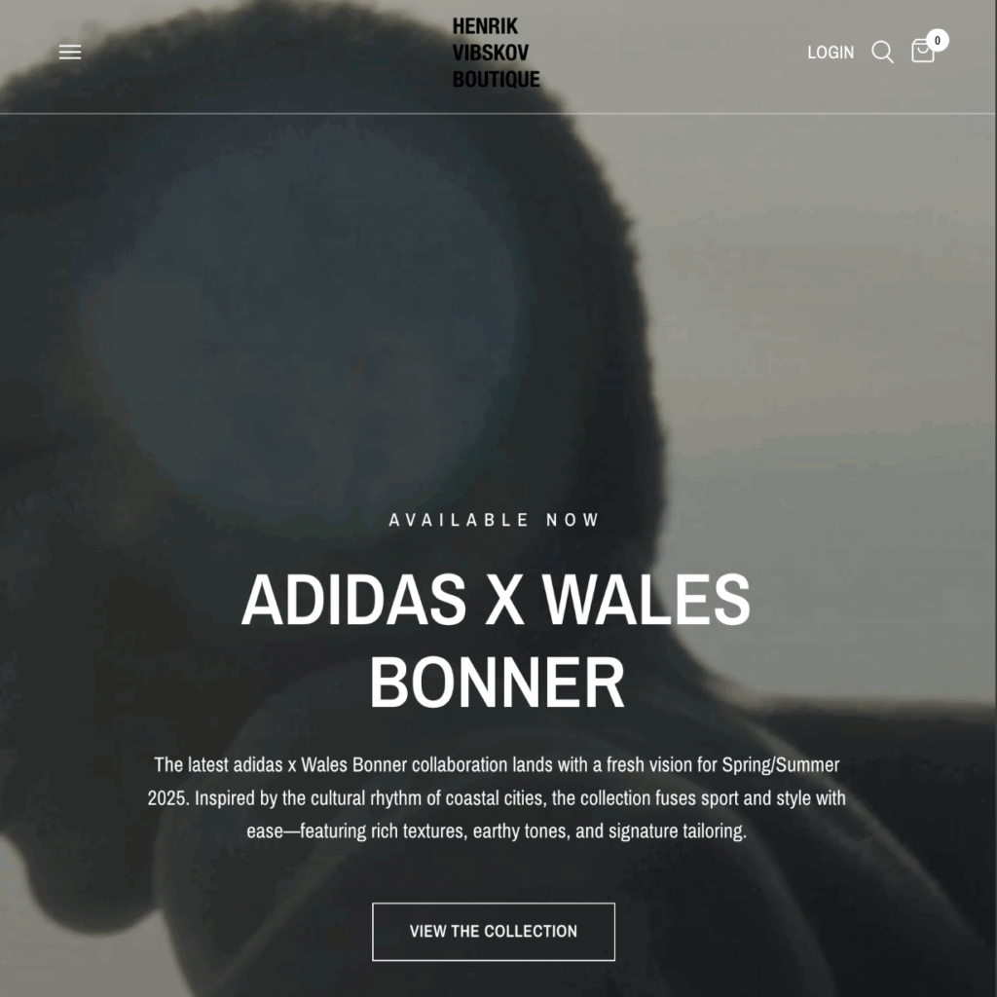Click the Adidas X Wales Bonner headline
The image size is (997, 997).
tap(496, 641)
